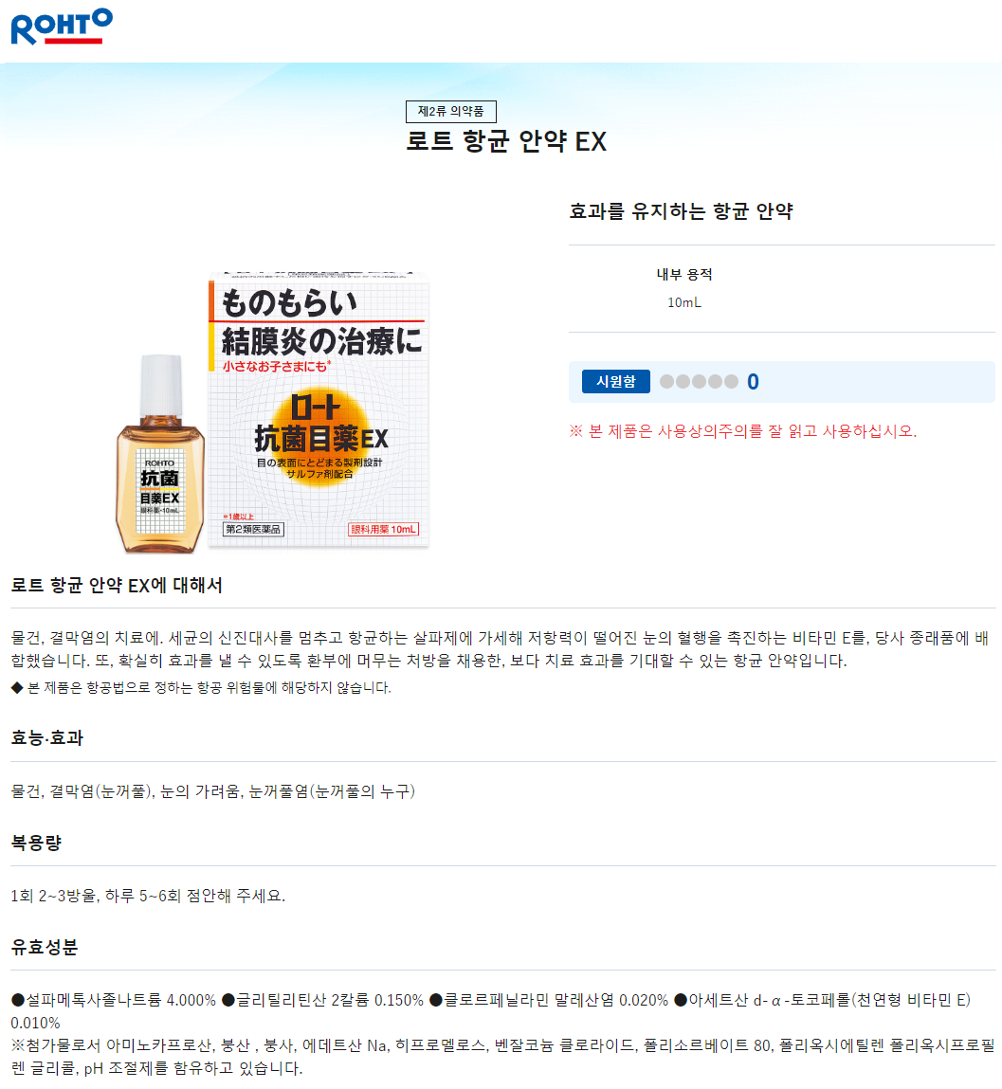Image resolution: width=1002 pixels, height=1089 pixels.
Task: Click the 로트 항균 안약 EX product title
Action: (x=506, y=141)
